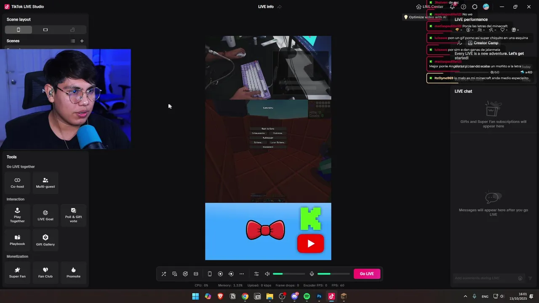This screenshot has width=539, height=303.
Task: Click the red bow tie image in preview
Action: (x=265, y=230)
